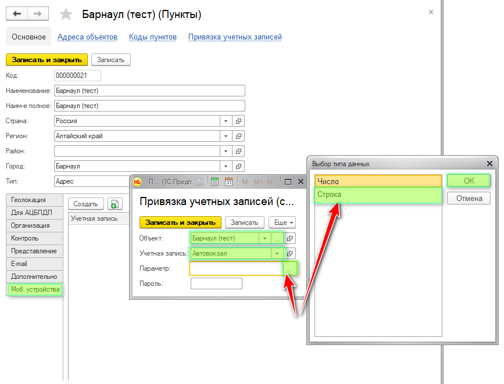Image resolution: width=504 pixels, height=384 pixels.
Task: Open the calendar icon in dialog title bar
Action: [x=228, y=182]
